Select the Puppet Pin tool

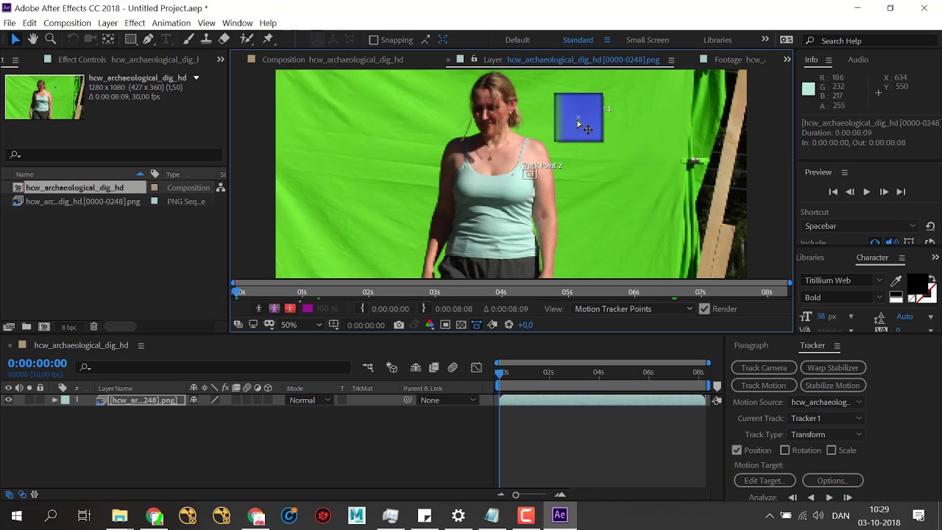pos(268,39)
